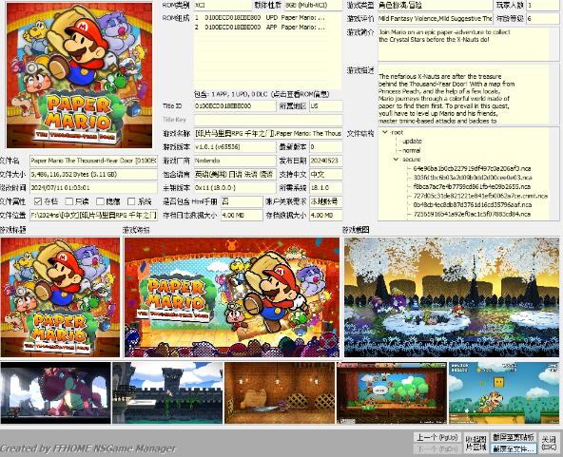This screenshot has width=563, height=457.
Task: Click the 关闭 (ESC) close button
Action: click(x=549, y=443)
